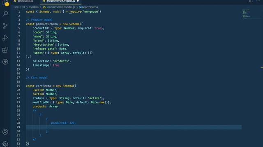Click the "brand": String line
Screen dimensions: 263x147
point(46,40)
